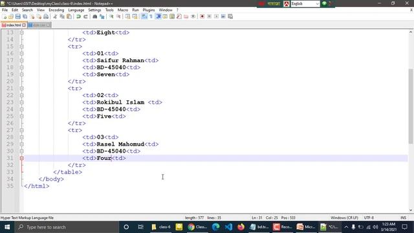414x233 pixels.
Task: Collapse the fold marker on line 29
Action: [x=21, y=144]
